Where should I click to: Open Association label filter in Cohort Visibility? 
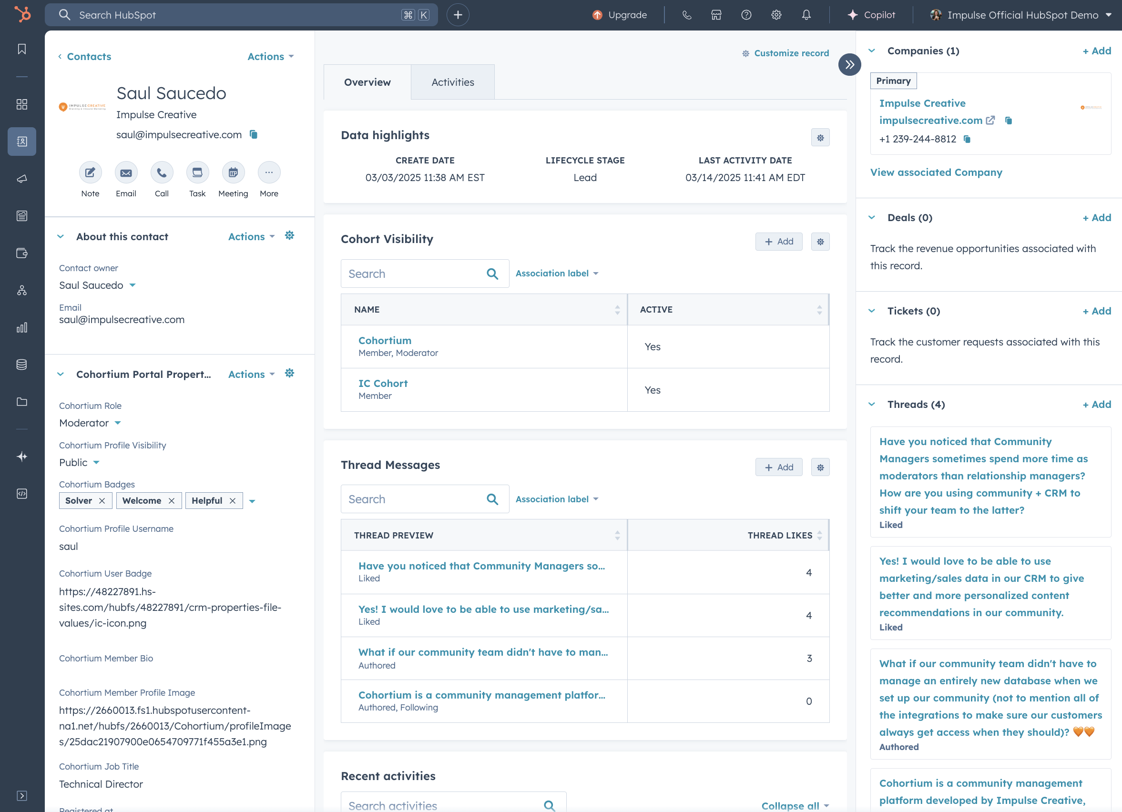pyautogui.click(x=557, y=274)
